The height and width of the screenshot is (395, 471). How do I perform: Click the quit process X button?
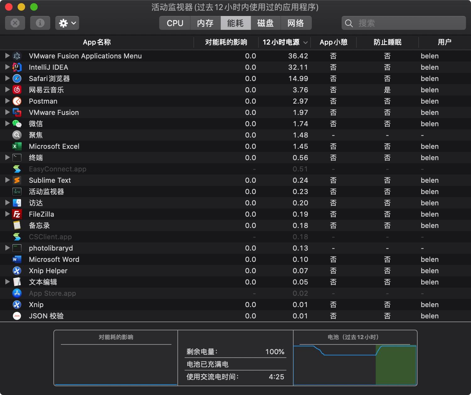click(15, 23)
